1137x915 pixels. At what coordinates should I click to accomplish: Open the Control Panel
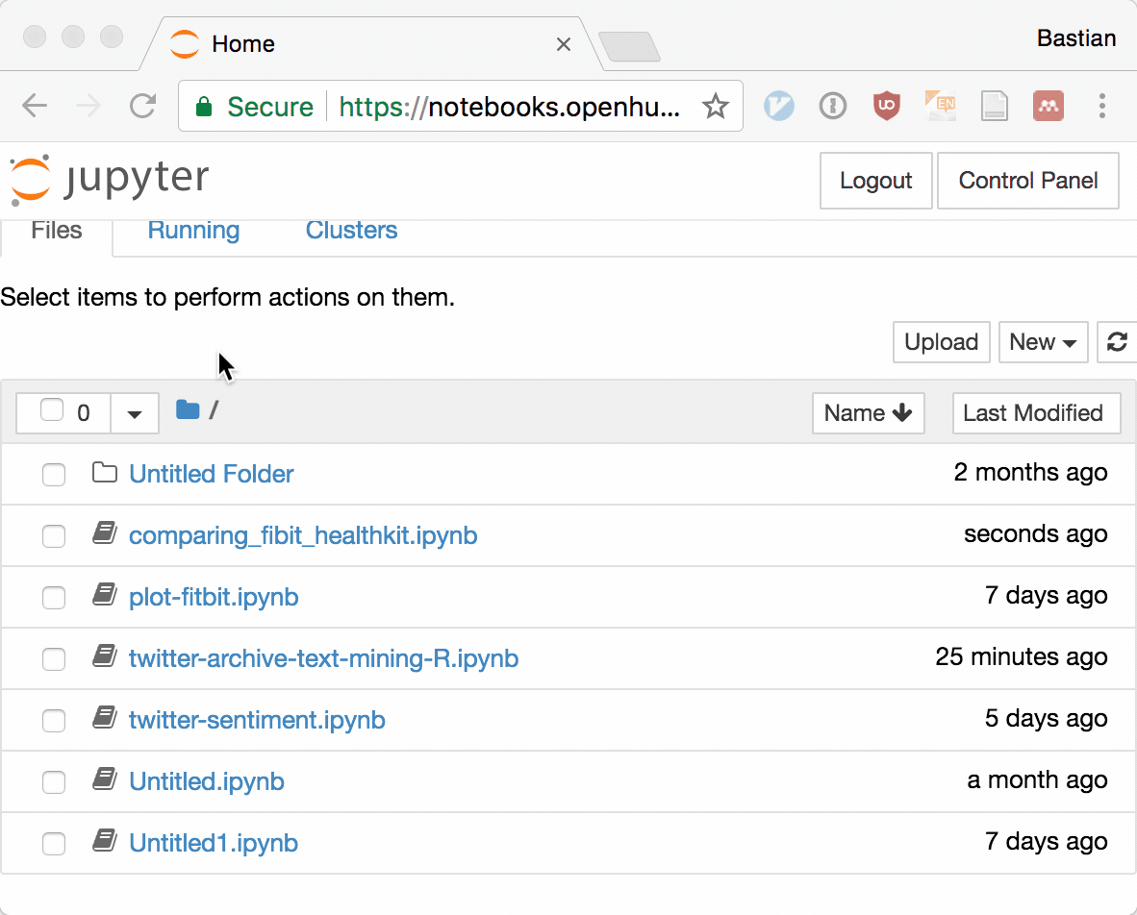click(1028, 181)
